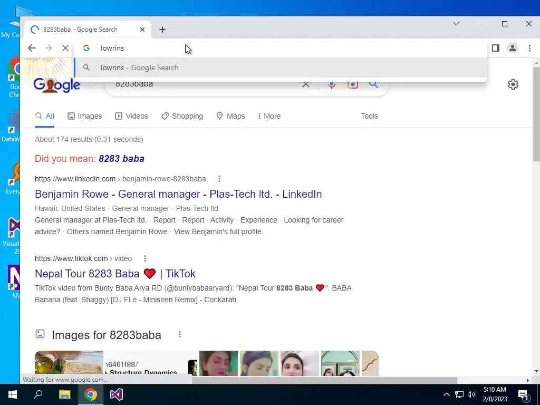Open a new browser tab

pos(162,30)
